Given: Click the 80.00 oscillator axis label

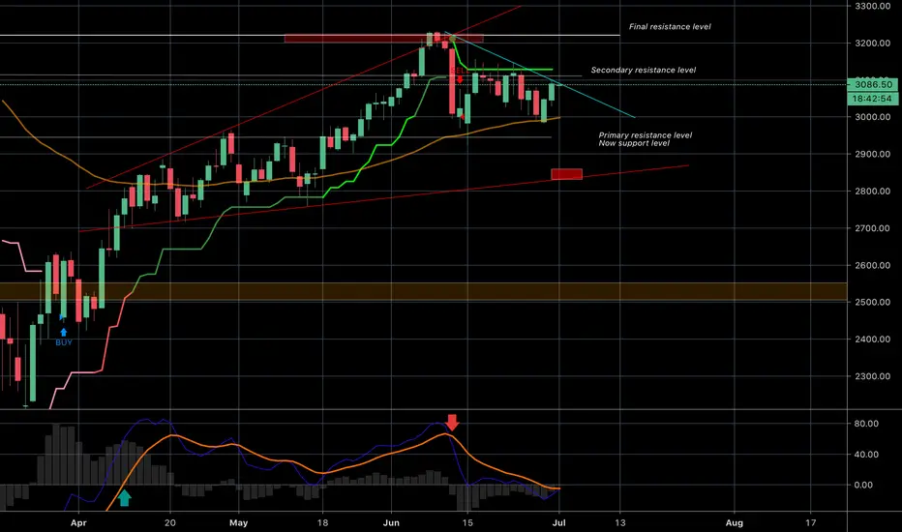Looking at the screenshot, I should point(866,424).
